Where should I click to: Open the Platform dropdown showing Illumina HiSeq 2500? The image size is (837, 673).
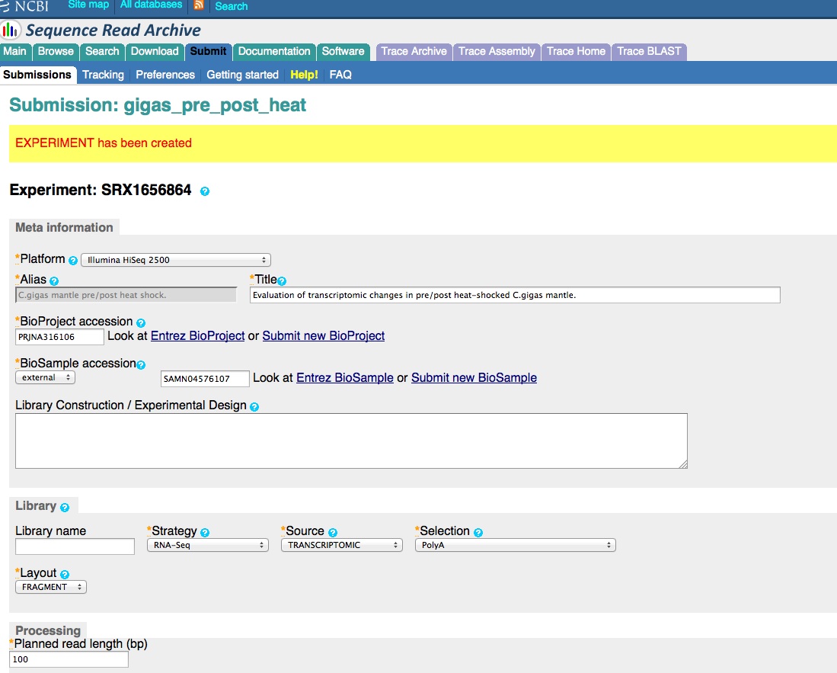coord(176,260)
